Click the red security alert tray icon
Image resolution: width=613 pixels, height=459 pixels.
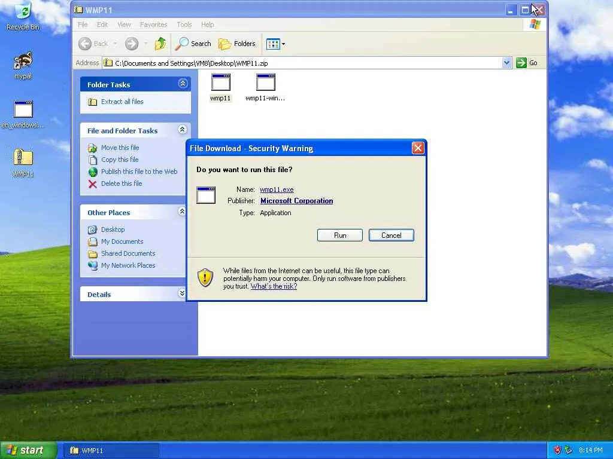tap(557, 450)
